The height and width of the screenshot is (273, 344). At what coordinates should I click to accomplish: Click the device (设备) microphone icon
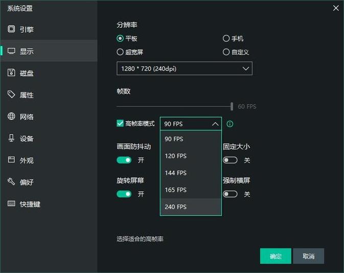(11, 138)
